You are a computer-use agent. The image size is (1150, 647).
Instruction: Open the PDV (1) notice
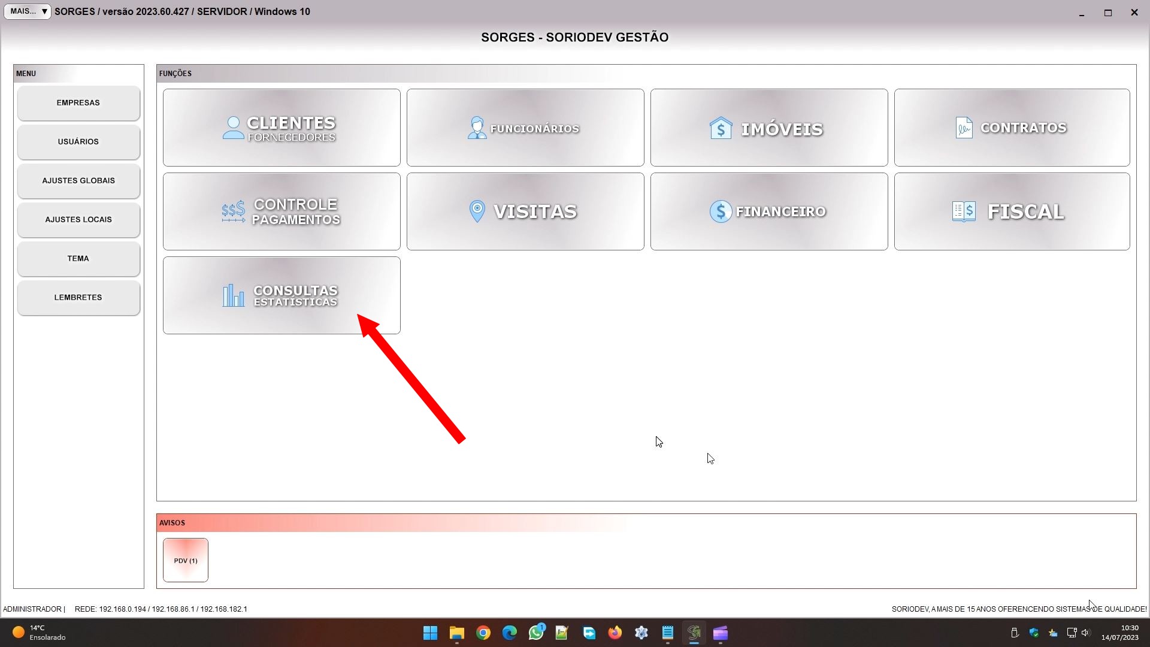pos(186,560)
